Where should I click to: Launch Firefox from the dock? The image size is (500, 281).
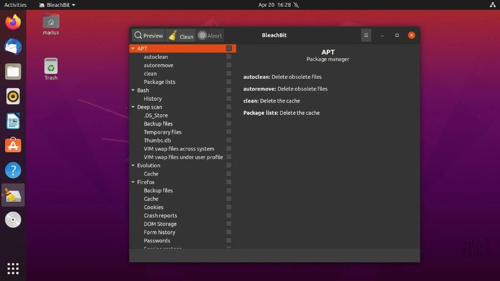(13, 22)
